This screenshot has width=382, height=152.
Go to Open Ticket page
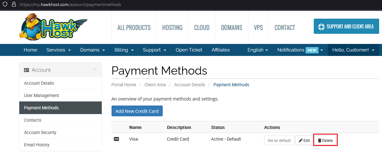[x=189, y=50]
